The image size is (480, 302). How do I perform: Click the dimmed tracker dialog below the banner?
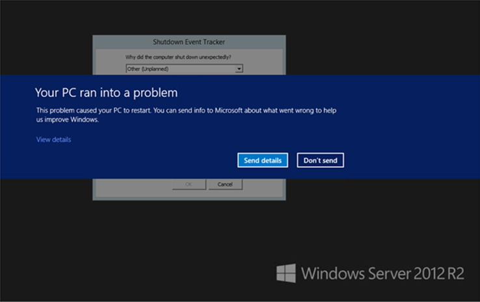(x=189, y=194)
